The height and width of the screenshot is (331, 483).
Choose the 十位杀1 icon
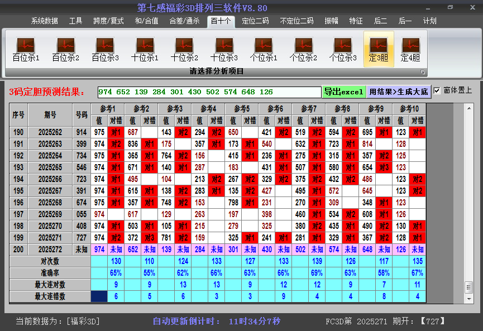[x=145, y=49]
